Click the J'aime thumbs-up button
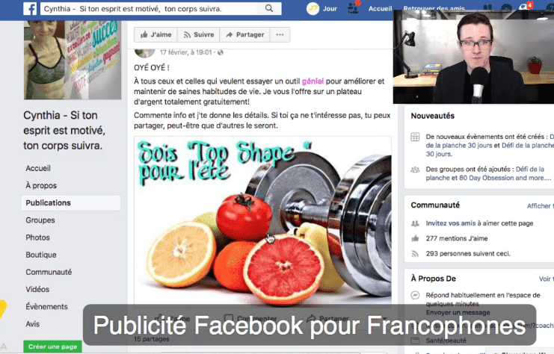 click(156, 34)
